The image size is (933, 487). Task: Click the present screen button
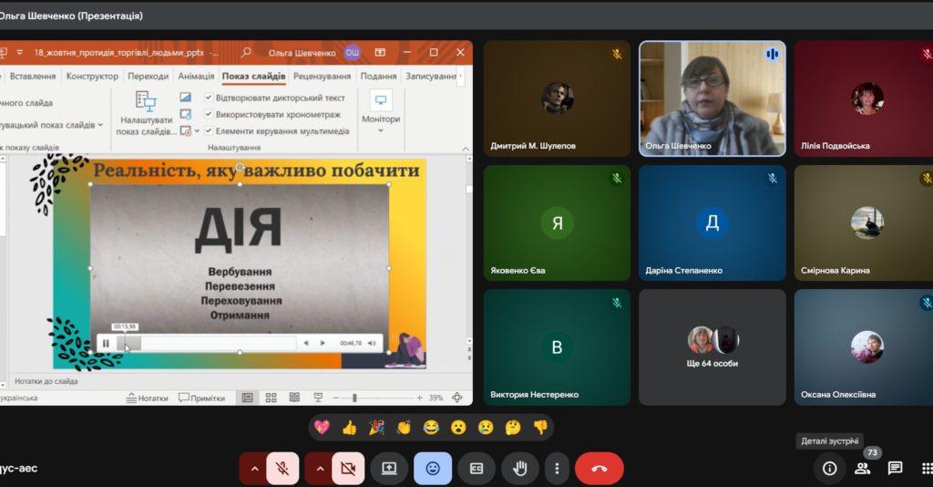(389, 468)
